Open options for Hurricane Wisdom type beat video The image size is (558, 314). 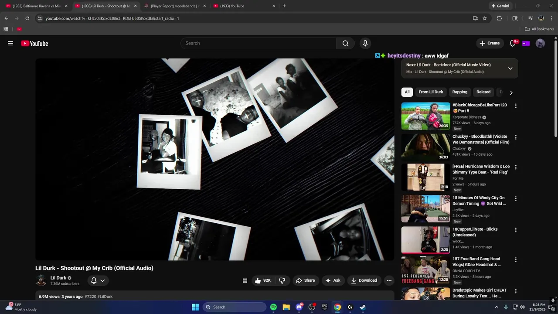pyautogui.click(x=516, y=167)
